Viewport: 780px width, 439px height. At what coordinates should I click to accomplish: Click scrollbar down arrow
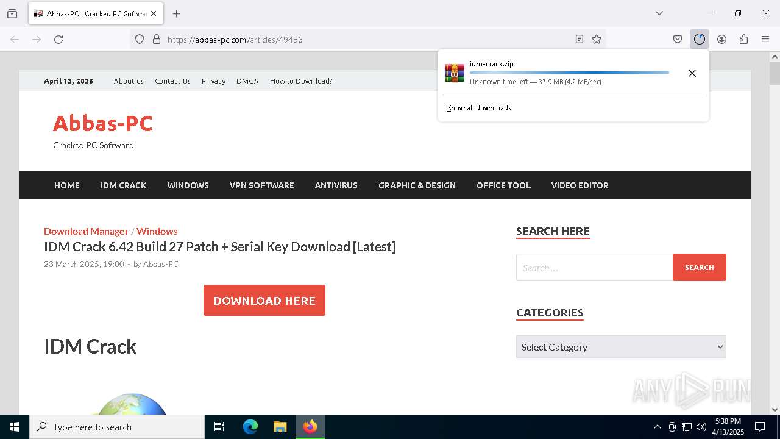(775, 410)
